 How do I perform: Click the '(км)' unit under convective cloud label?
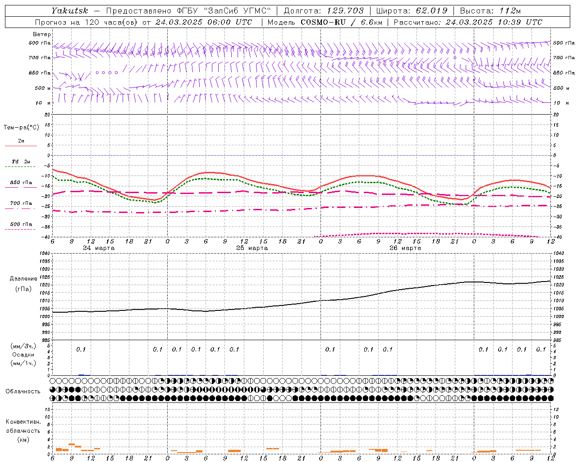23,439
